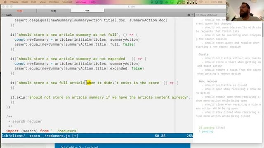Click the network speed readout in the menu bar
264x148 pixels.
click(x=181, y=2)
